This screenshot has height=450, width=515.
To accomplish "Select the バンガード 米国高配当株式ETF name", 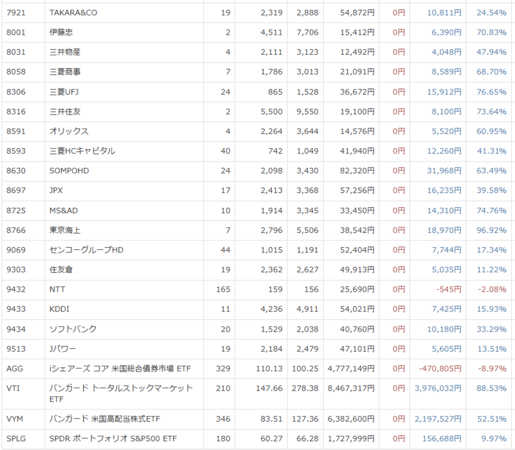I will click(105, 419).
